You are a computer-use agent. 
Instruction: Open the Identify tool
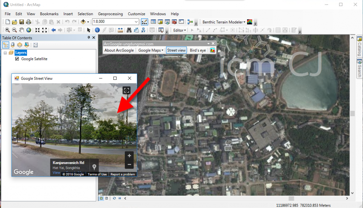click(97, 30)
